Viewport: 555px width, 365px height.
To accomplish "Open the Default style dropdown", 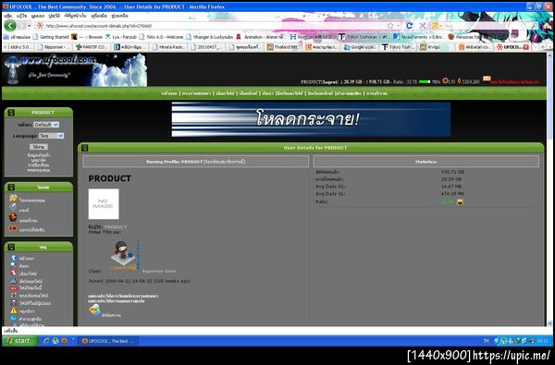I will coord(46,125).
